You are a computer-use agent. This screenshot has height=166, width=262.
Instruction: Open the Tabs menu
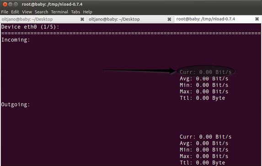tap(75, 12)
